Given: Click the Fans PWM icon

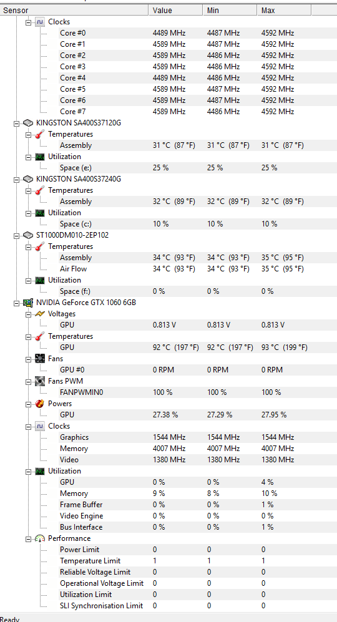Looking at the screenshot, I should [40, 381].
